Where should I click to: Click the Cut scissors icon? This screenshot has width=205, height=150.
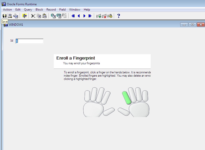(33, 16)
